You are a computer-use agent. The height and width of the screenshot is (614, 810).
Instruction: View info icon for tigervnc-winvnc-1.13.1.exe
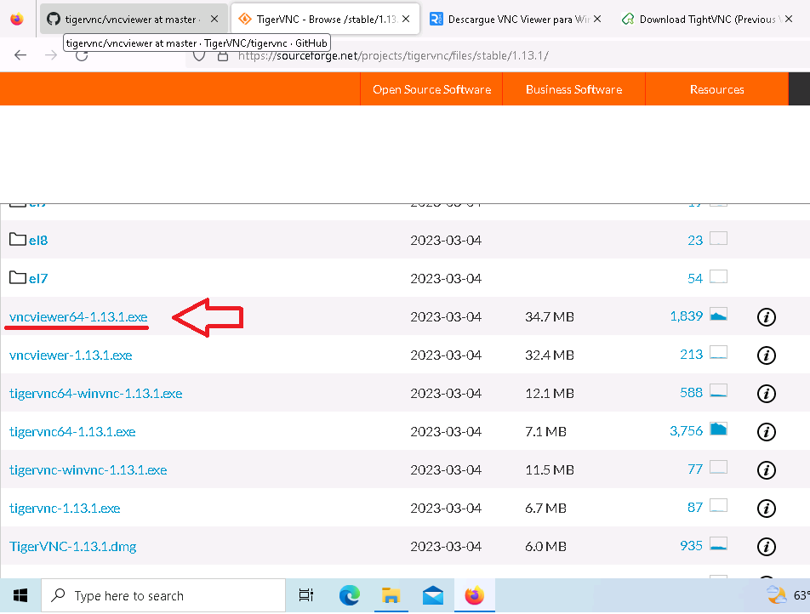(x=766, y=470)
